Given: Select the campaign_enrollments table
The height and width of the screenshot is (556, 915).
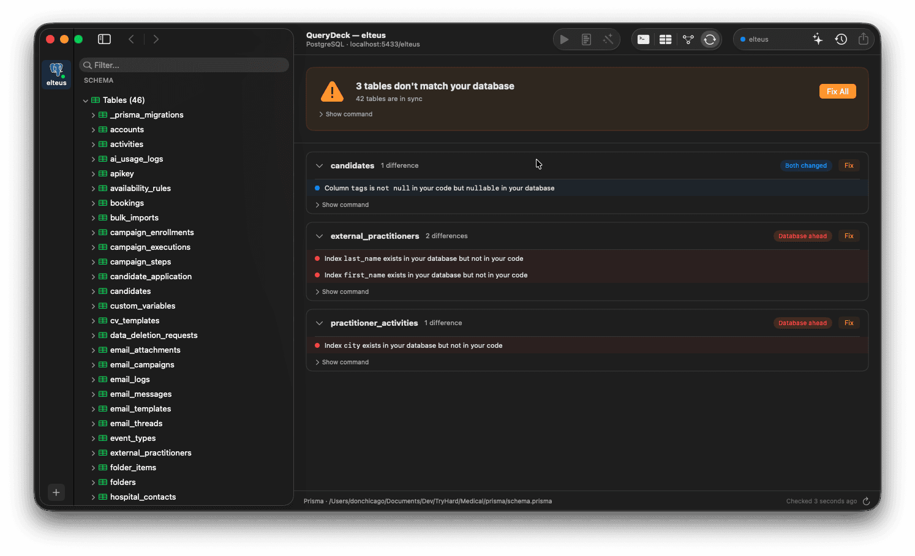Looking at the screenshot, I should [152, 233].
